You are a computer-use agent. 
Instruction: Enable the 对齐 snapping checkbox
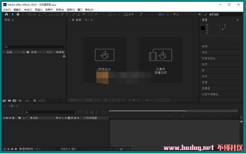pyautogui.click(x=126, y=14)
